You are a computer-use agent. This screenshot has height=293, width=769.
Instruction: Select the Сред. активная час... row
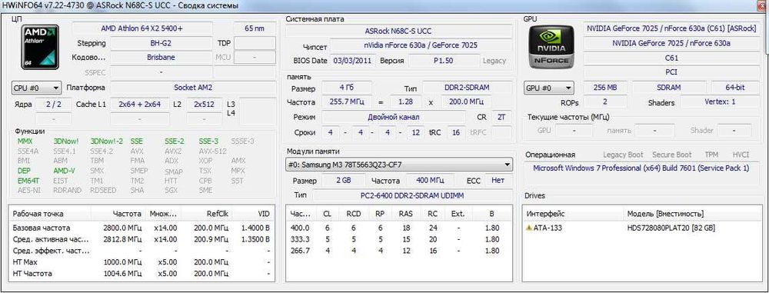[141, 239]
